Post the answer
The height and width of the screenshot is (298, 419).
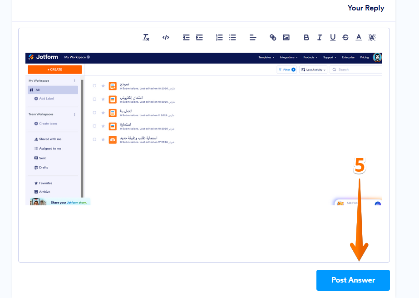pyautogui.click(x=353, y=280)
